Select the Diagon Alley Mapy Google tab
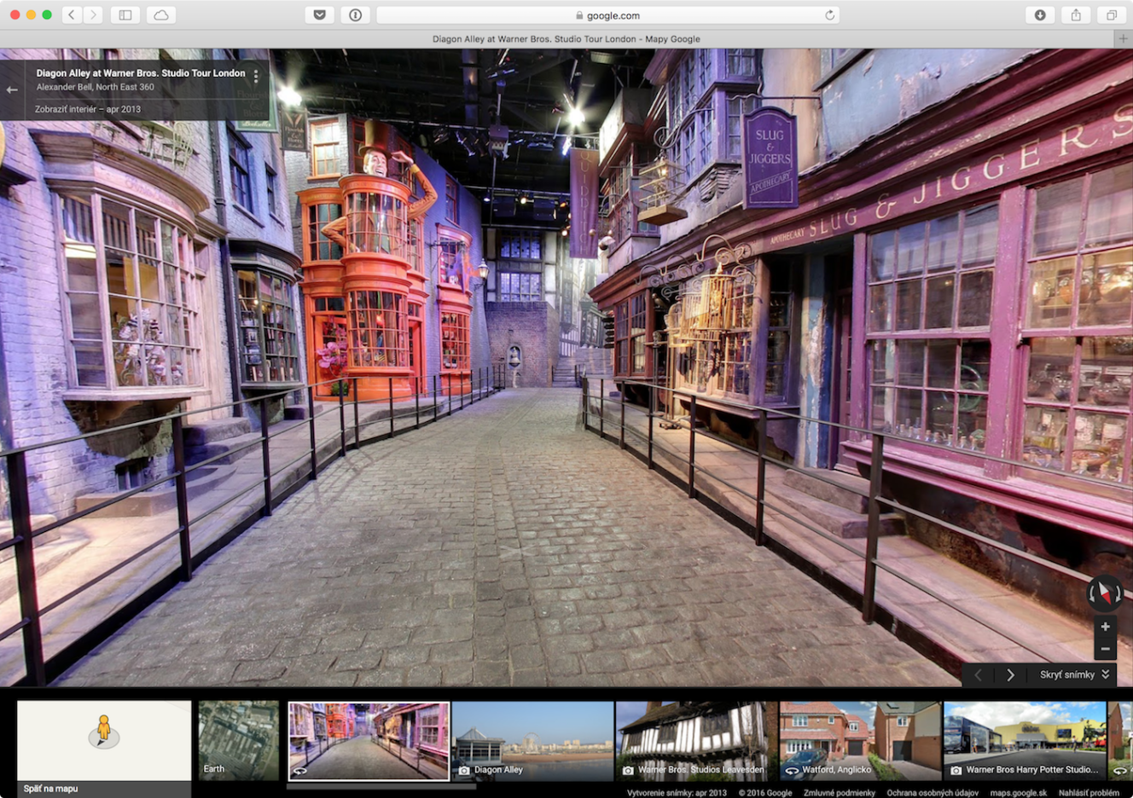The height and width of the screenshot is (798, 1133). click(x=566, y=38)
